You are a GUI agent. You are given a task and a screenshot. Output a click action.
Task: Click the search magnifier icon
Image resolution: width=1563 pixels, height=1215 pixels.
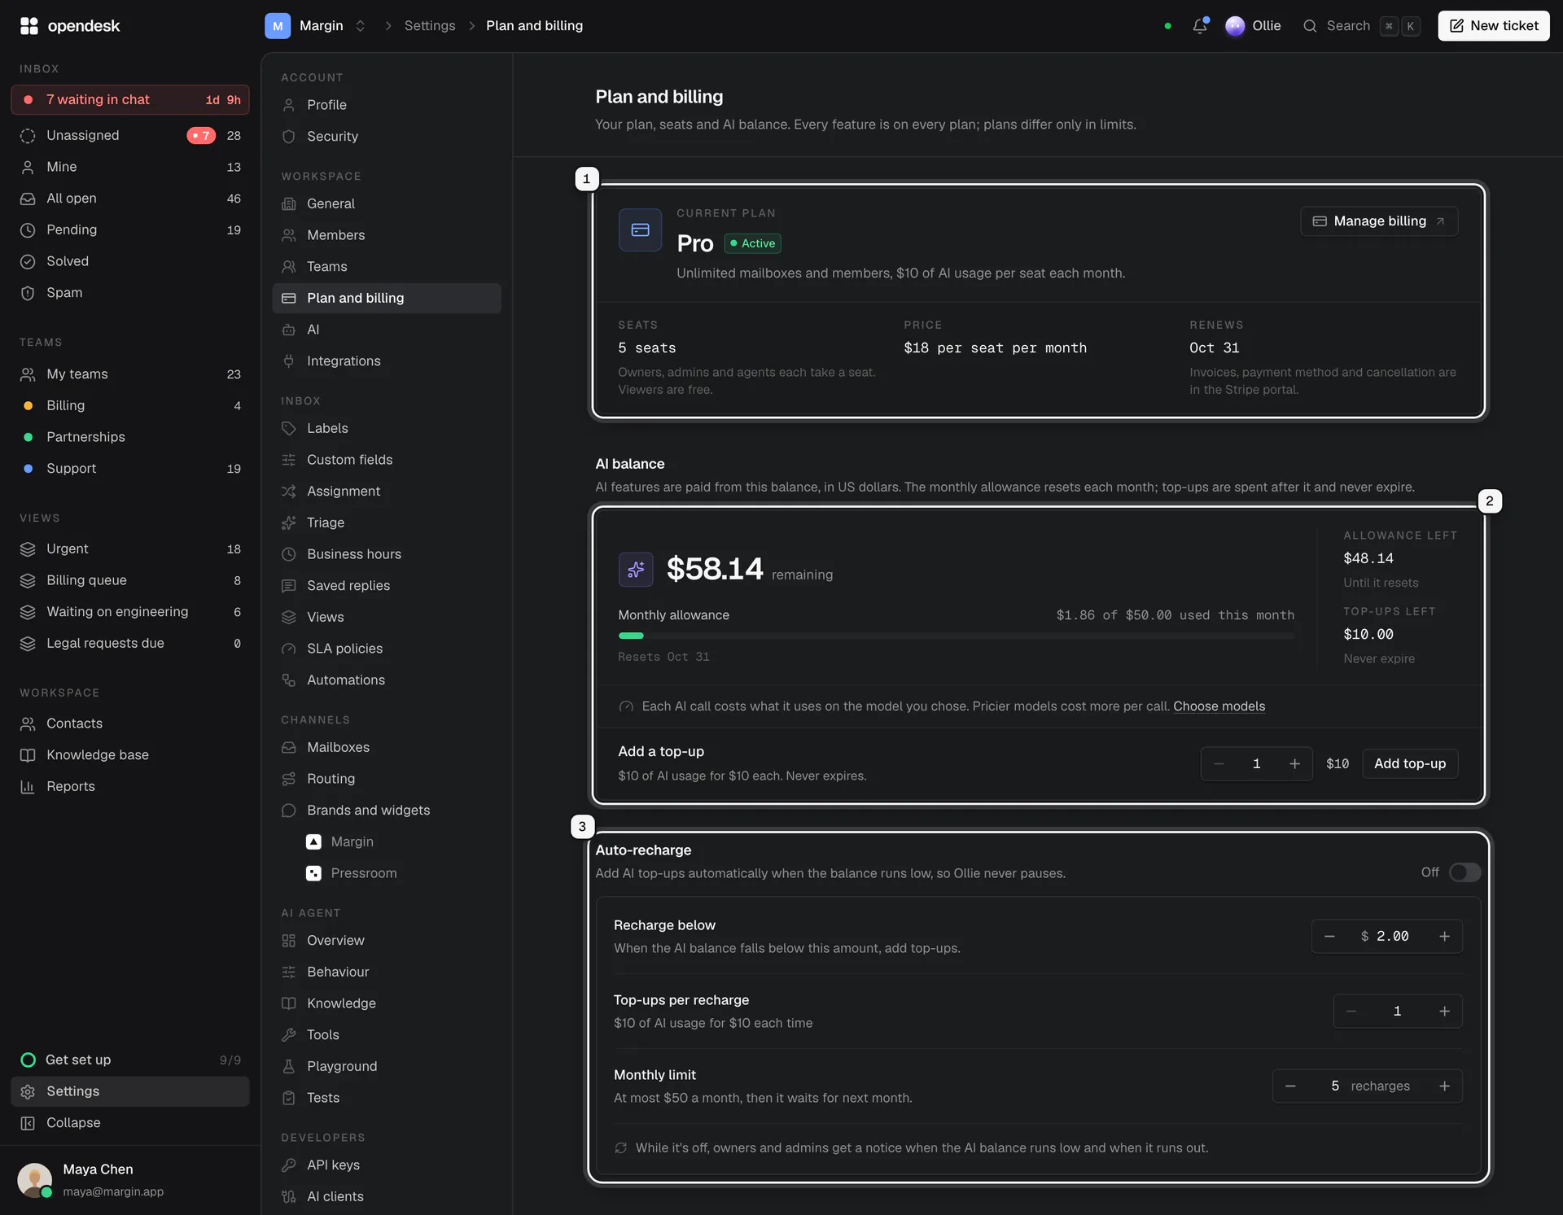tap(1309, 26)
